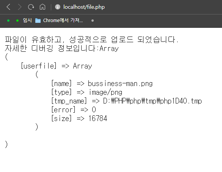Open the Chrome에서 가져... bookmarks folder
This screenshot has height=172, width=222.
[59, 21]
